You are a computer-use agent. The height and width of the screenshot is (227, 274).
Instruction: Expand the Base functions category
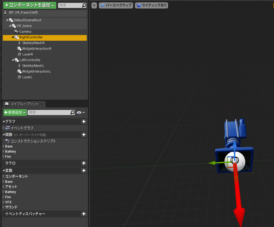(3, 146)
